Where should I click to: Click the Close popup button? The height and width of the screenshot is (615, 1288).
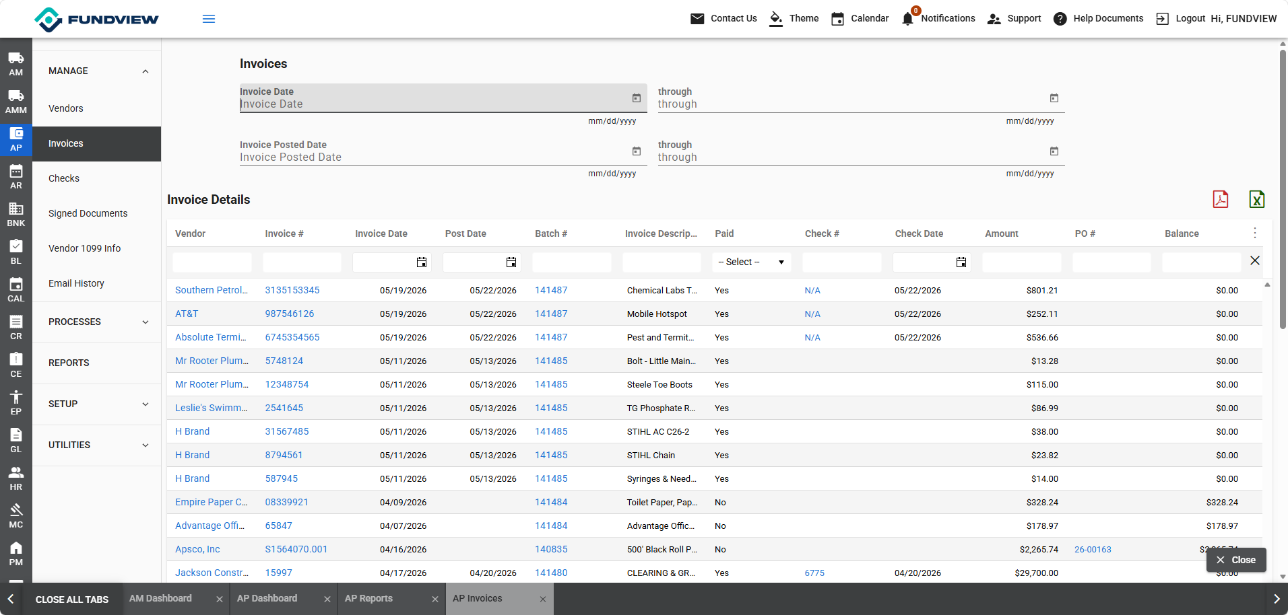[x=1236, y=560]
